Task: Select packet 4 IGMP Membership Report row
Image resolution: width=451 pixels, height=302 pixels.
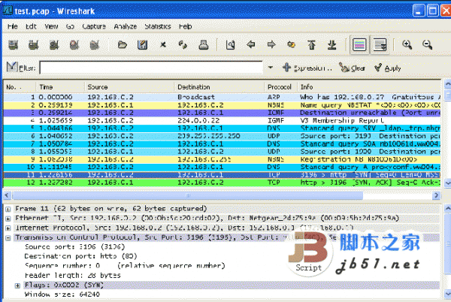Action: (222, 120)
